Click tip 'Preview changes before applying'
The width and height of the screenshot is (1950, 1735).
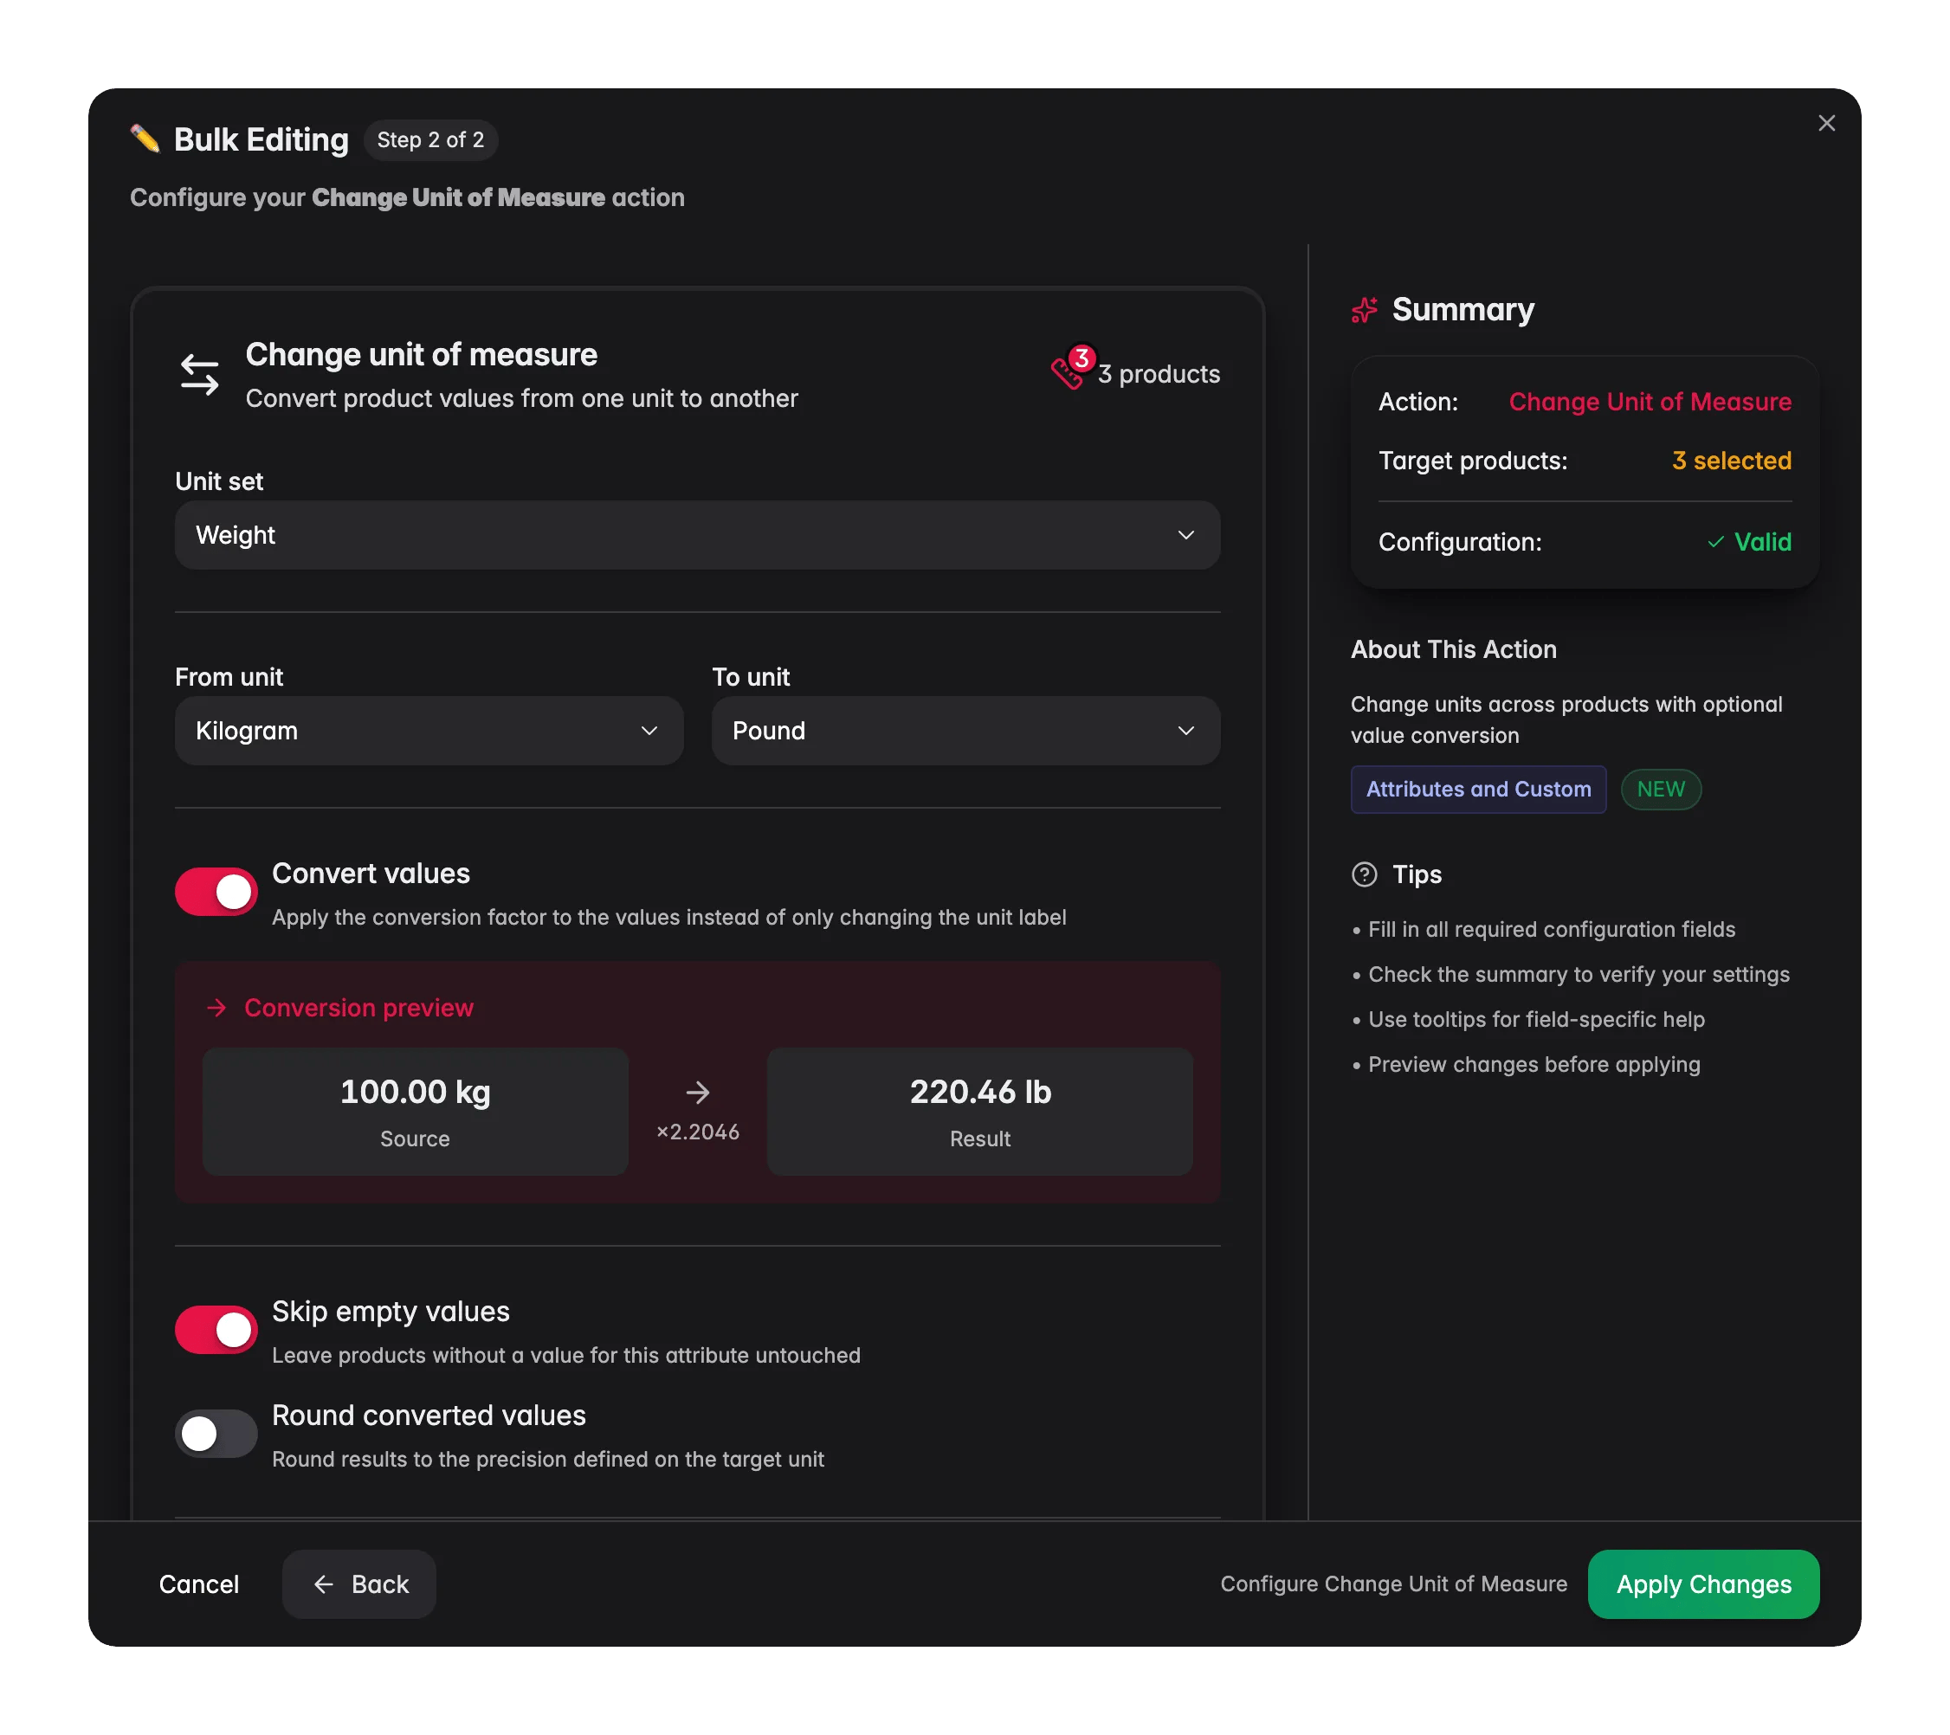1534,1065
